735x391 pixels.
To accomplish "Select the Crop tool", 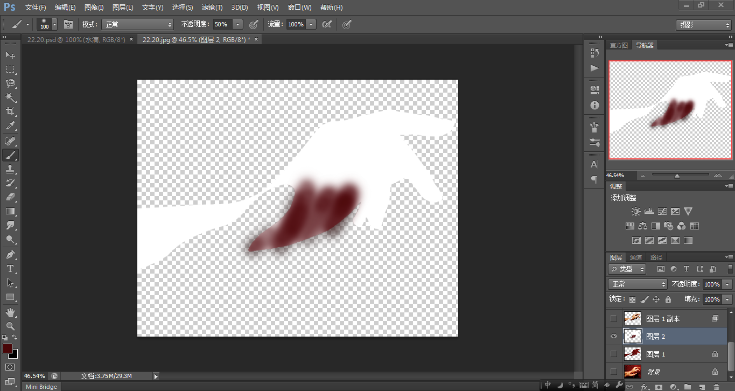I will coord(10,111).
